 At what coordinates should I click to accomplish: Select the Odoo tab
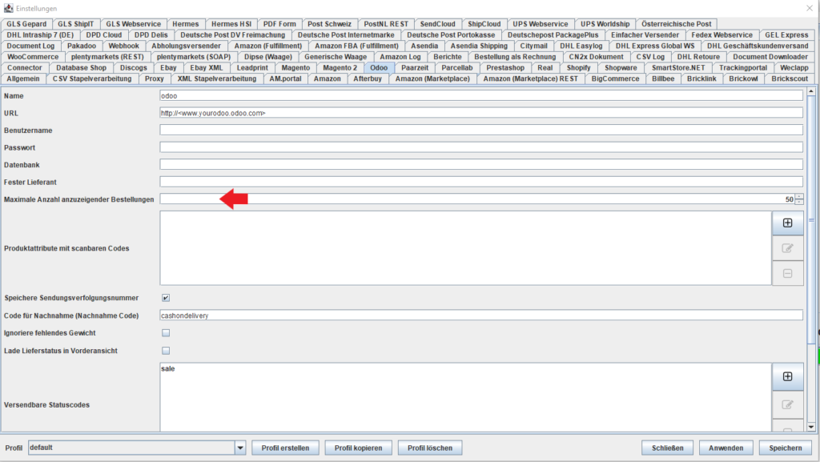point(379,68)
